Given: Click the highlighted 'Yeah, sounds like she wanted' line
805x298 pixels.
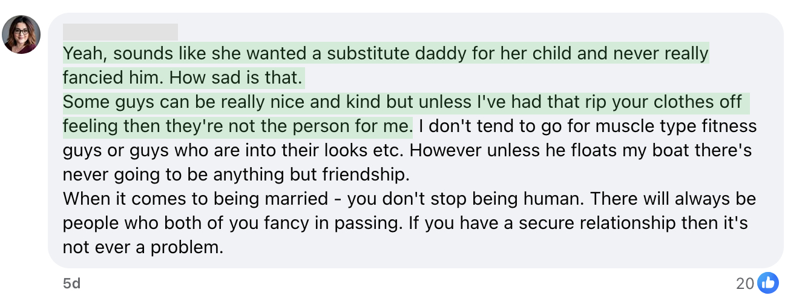Looking at the screenshot, I should coord(386,53).
